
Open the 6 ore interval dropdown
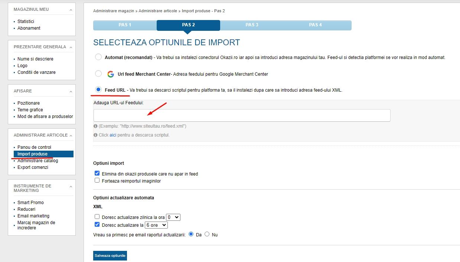point(156,225)
